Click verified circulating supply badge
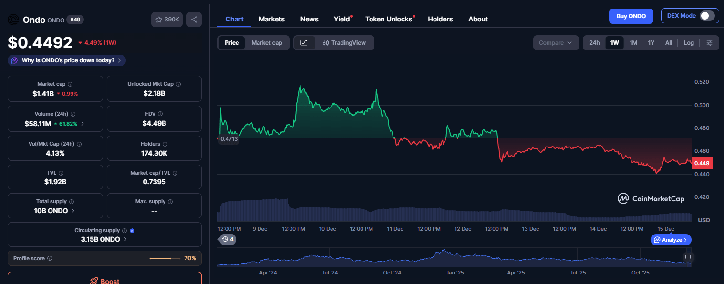724x284 pixels. click(132, 231)
